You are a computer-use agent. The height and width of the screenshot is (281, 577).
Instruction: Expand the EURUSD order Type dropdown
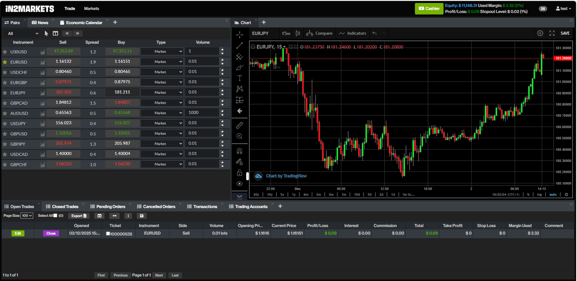162,62
